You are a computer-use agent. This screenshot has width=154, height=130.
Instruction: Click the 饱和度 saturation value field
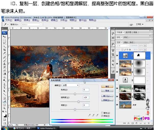click(86, 97)
